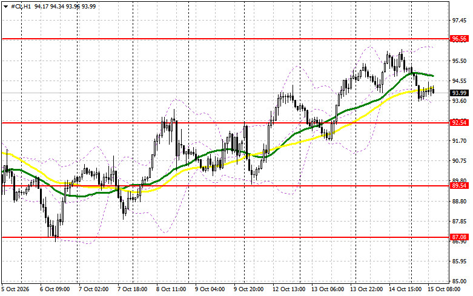Click the 87.85 price scale value

click(x=459, y=222)
